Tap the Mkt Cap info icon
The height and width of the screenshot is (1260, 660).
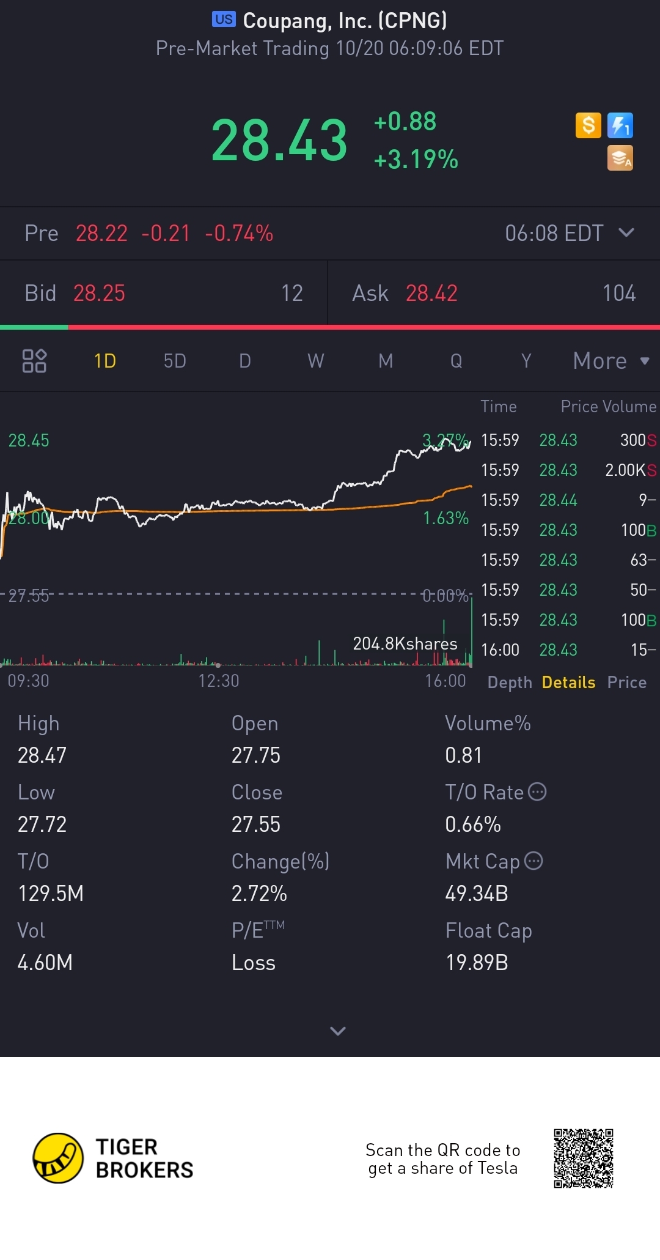pos(533,861)
